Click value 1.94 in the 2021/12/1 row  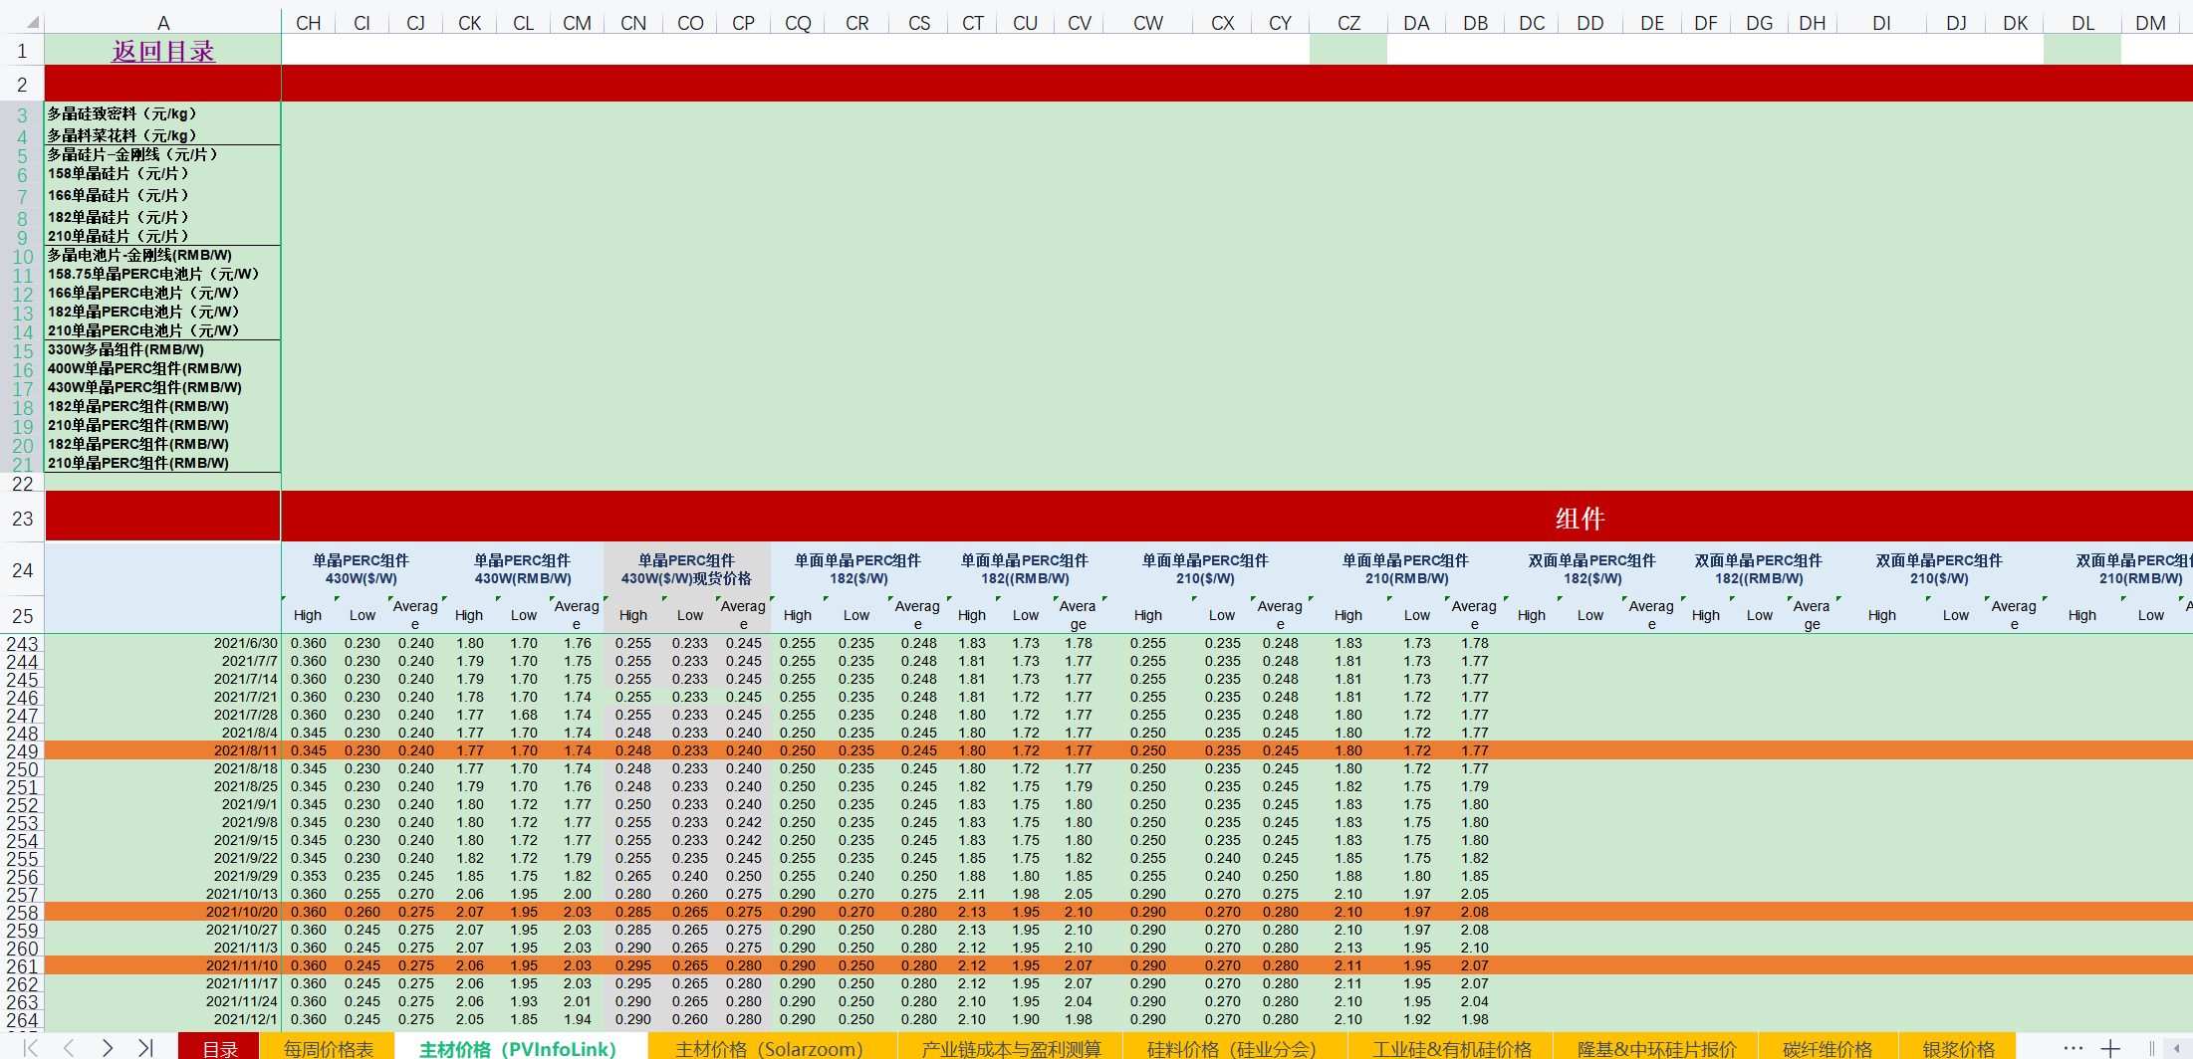coord(578,1019)
